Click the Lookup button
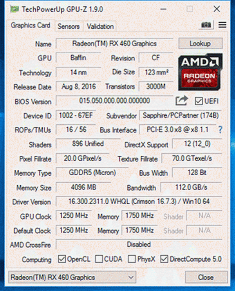The image size is (235, 291). point(201,44)
